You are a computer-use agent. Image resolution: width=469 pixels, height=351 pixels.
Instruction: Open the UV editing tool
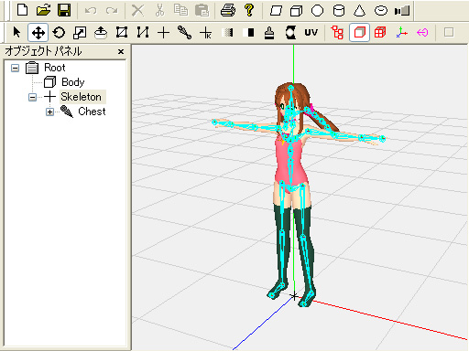click(311, 32)
